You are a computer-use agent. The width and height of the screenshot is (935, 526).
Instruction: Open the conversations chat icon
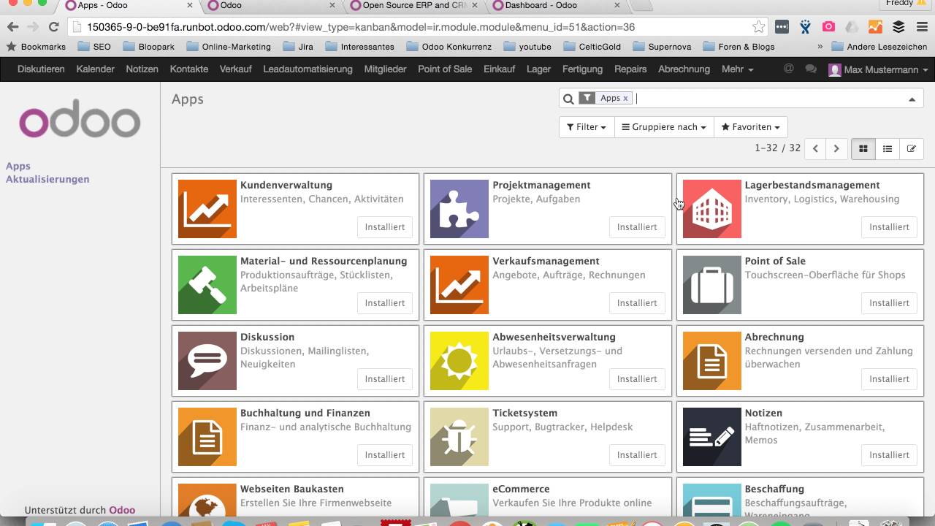811,69
